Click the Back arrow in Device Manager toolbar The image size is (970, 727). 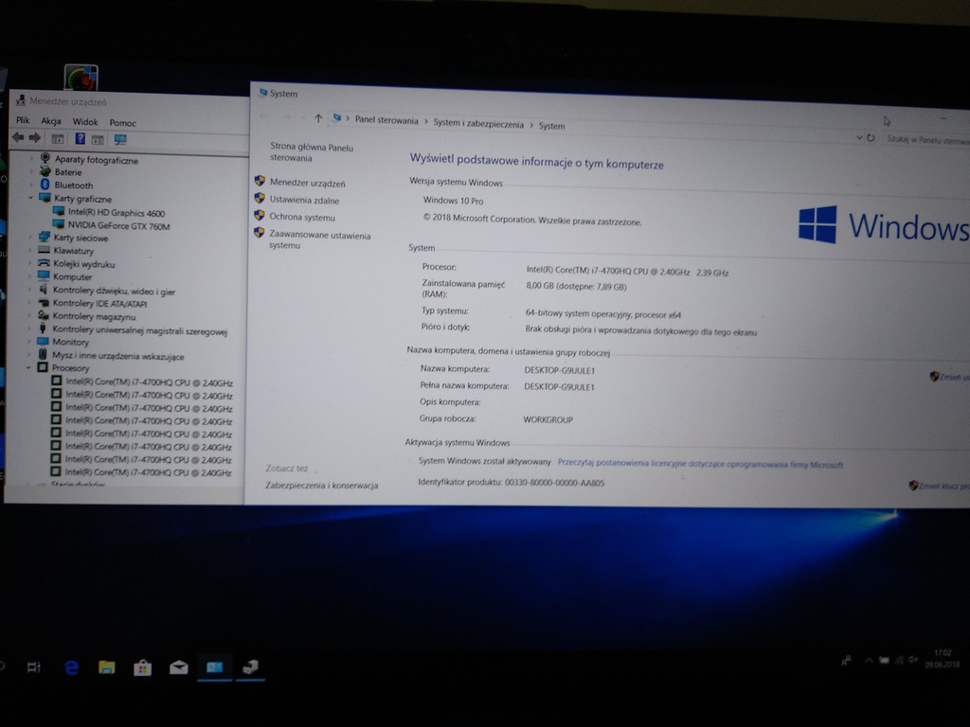coord(18,138)
